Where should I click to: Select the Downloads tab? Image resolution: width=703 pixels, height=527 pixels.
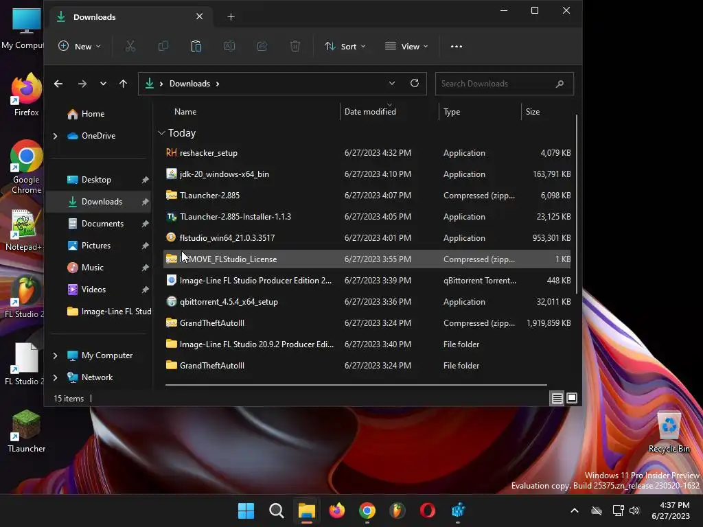tap(130, 17)
